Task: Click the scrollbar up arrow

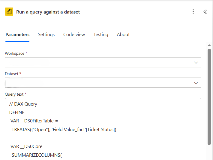Action: tap(209, 45)
